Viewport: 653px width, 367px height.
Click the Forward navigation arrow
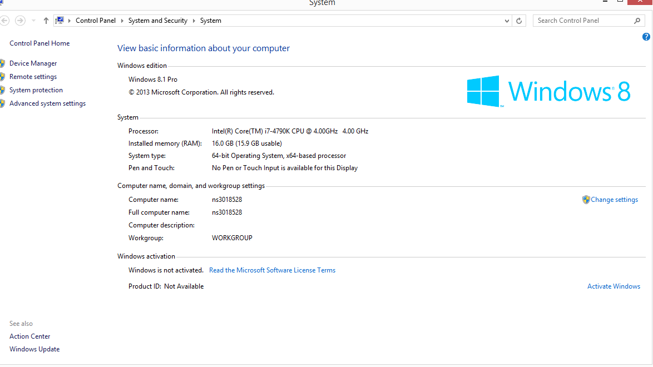coord(20,21)
